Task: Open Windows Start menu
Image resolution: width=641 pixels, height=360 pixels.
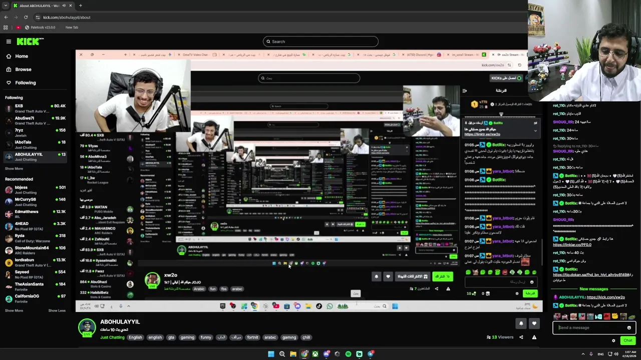Action: click(x=271, y=354)
